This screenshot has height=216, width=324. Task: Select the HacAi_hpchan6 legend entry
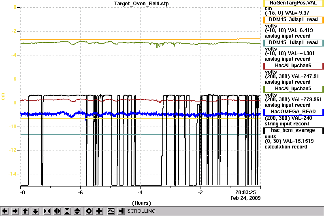pyautogui.click(x=293, y=66)
